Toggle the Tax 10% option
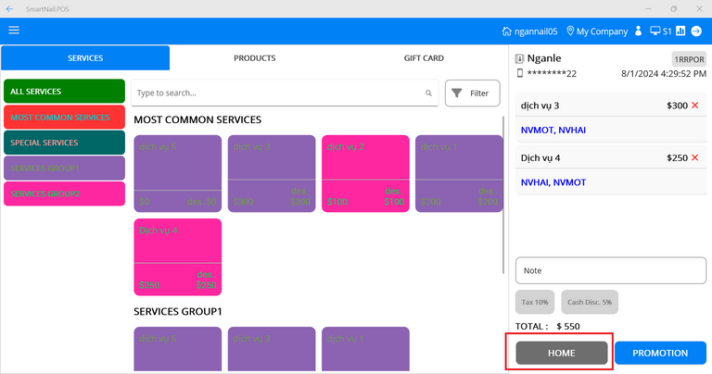This screenshot has width=712, height=374. click(535, 302)
